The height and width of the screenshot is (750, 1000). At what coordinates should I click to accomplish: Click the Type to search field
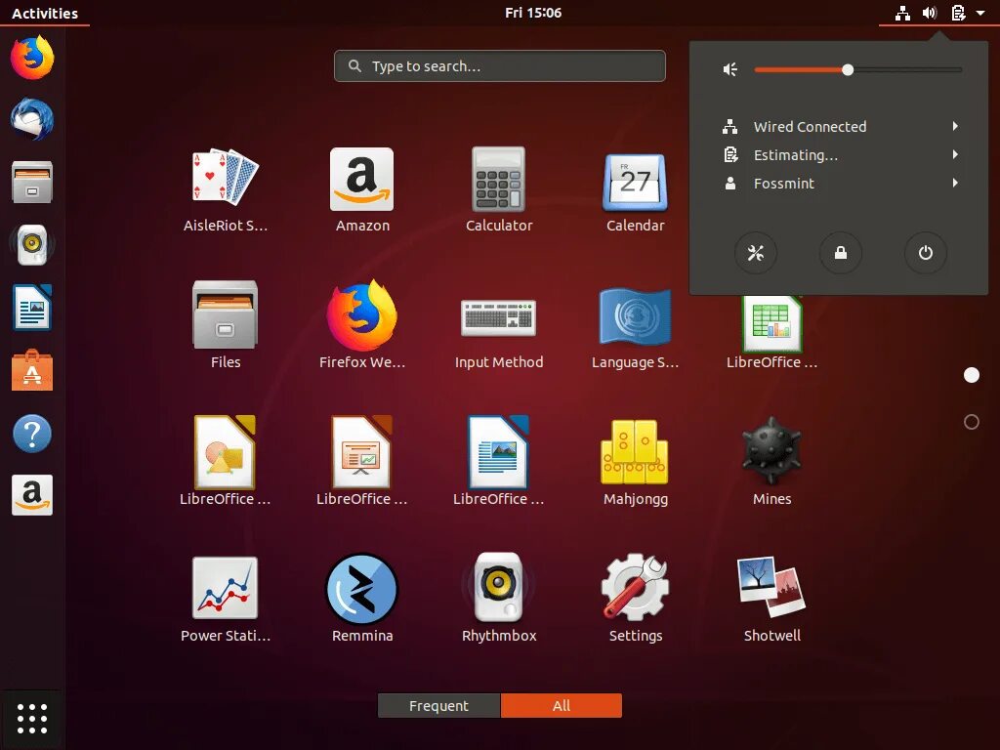click(499, 65)
